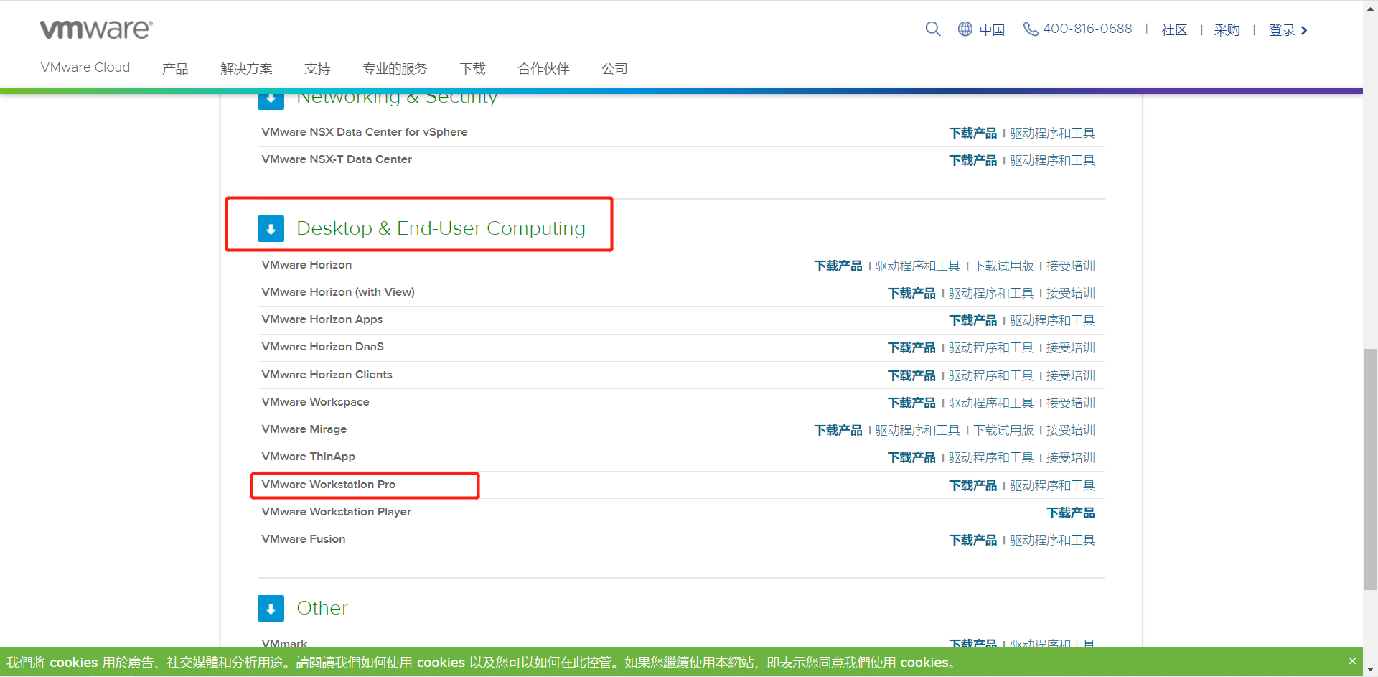Screen dimensions: 1378x677
Task: Click 下载试用版 for VMware Mirage
Action: 1003,430
